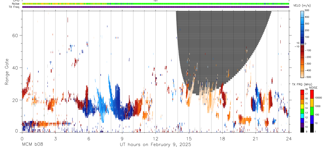Select the red segment of TX frequency bar
Viewport: 325px width, 150px height.
click(x=302, y=92)
